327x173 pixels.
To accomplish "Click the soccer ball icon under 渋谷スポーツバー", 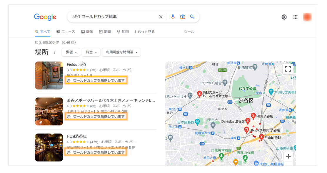I will 69,117.
